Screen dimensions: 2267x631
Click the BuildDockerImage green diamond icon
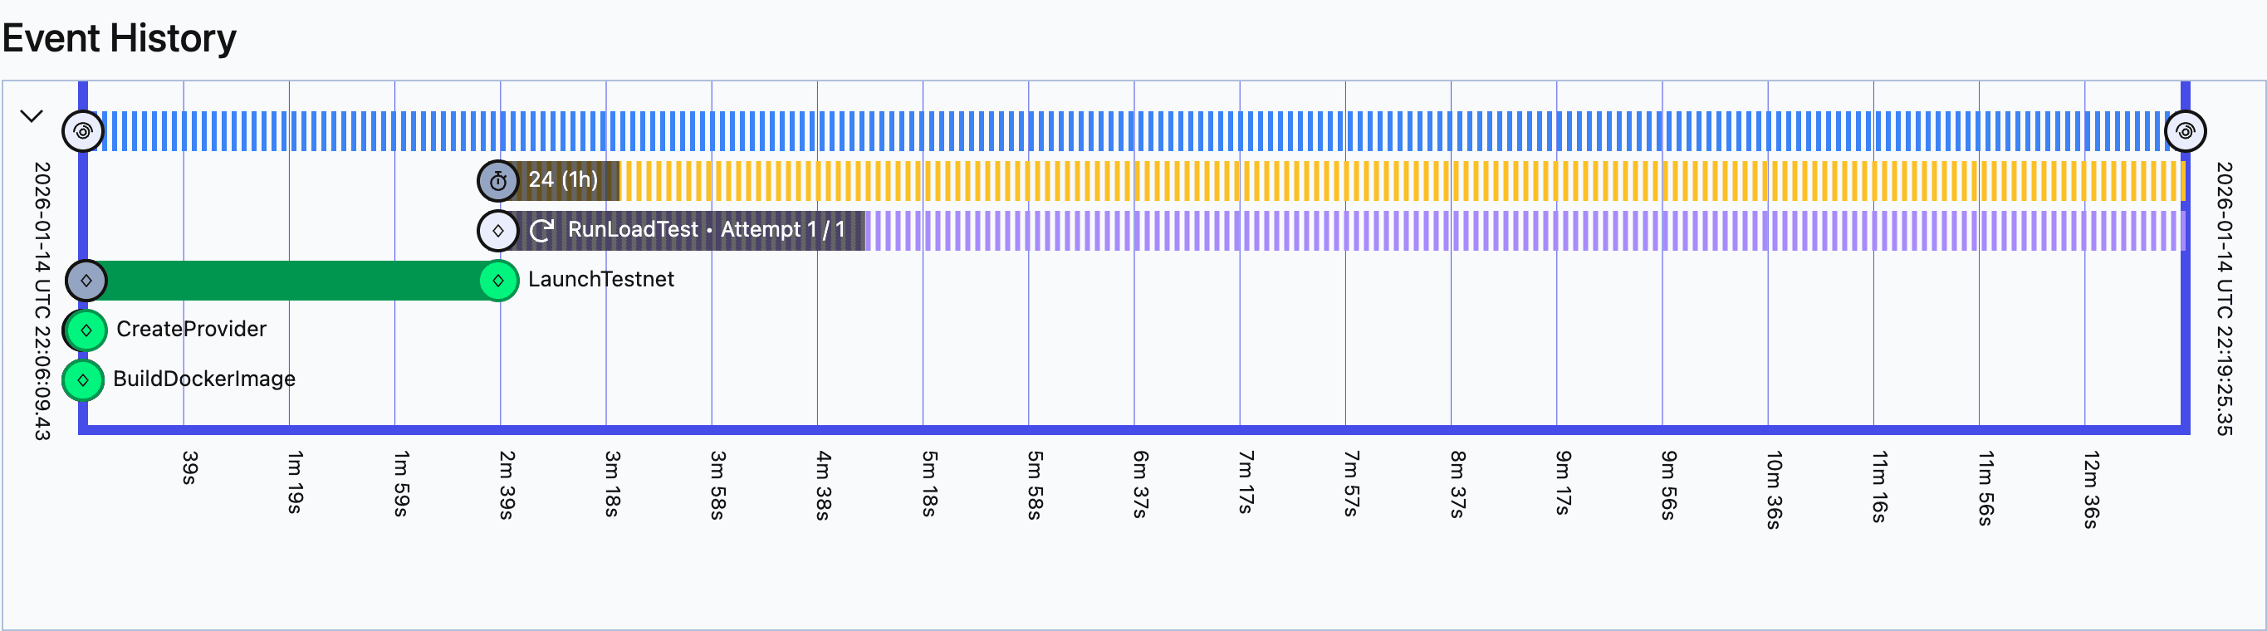pos(83,380)
